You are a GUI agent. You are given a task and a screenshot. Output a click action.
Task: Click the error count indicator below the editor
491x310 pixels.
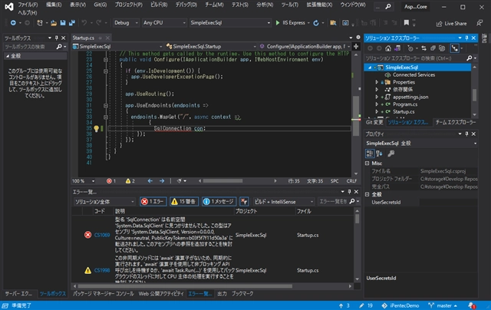click(x=111, y=181)
